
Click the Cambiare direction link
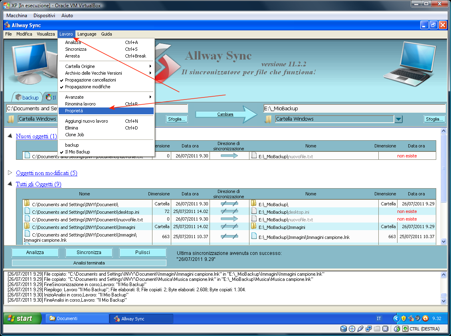tap(225, 114)
